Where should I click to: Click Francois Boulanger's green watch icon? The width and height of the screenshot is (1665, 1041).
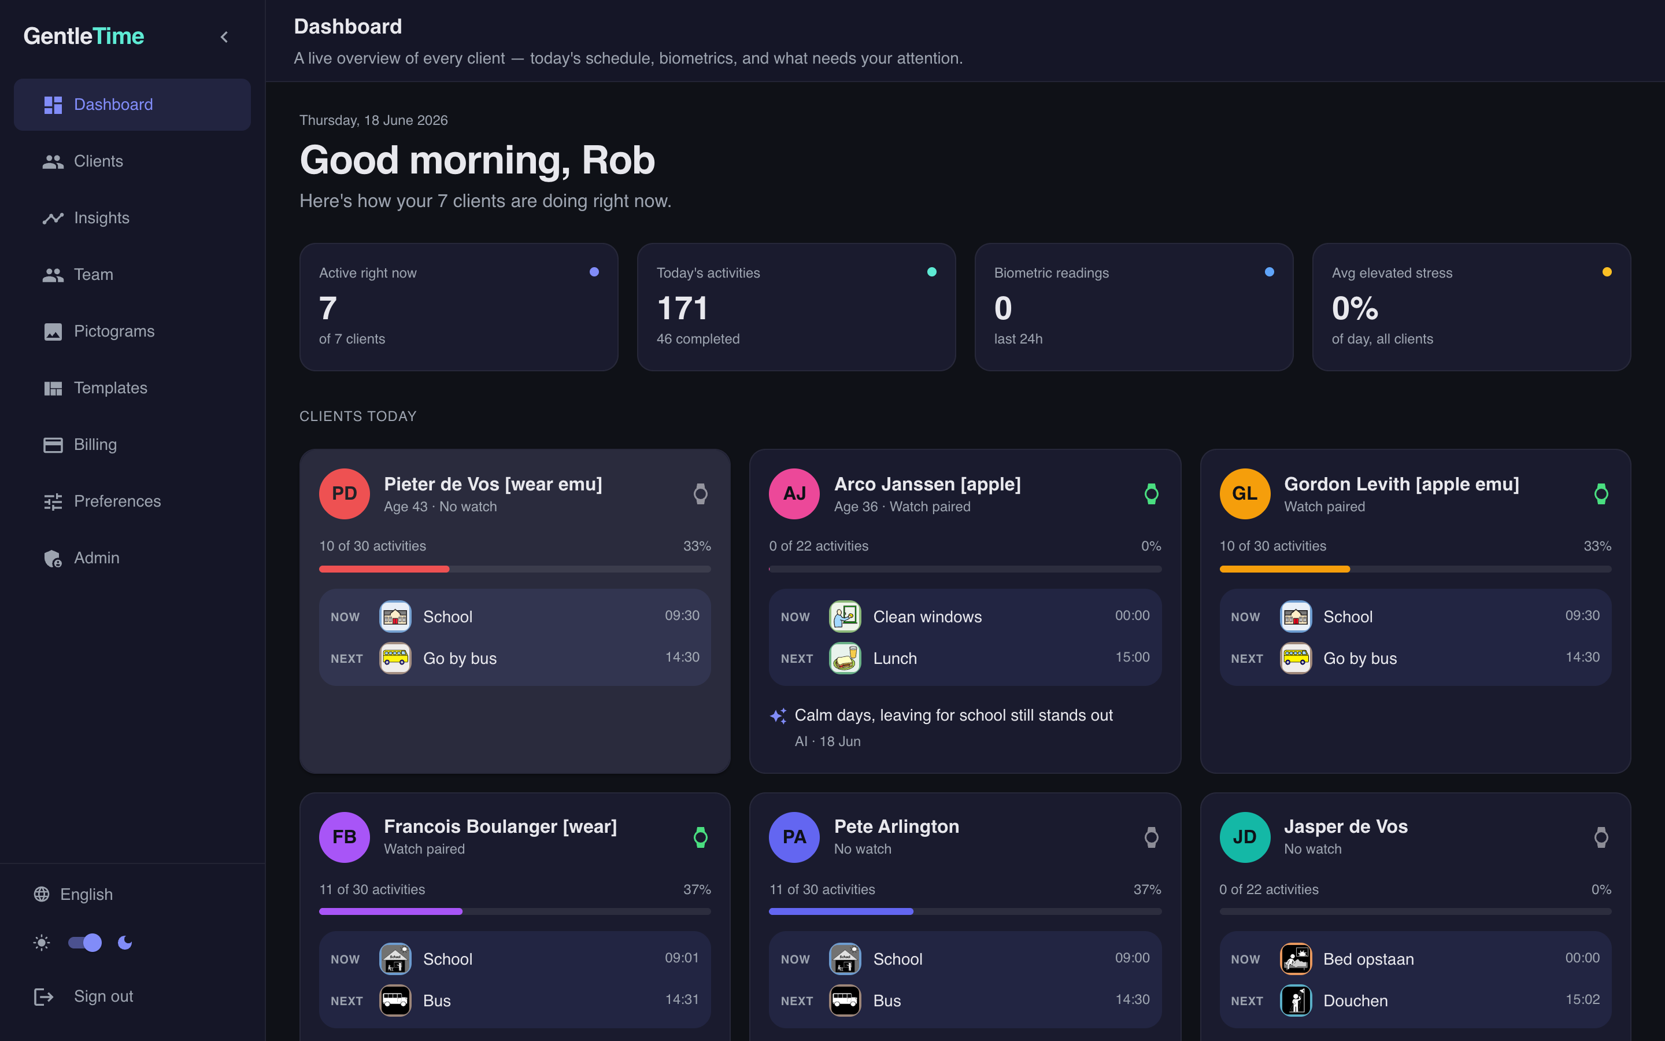(x=701, y=837)
